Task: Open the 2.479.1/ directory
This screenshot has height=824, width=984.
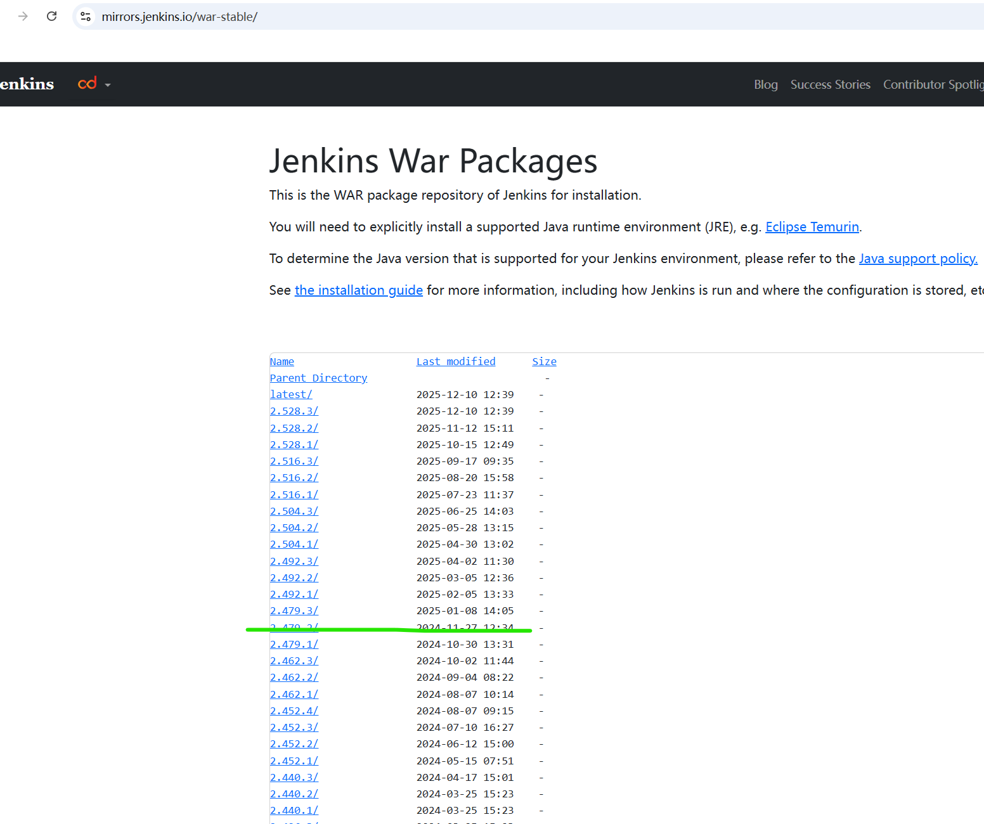Action: (x=294, y=644)
